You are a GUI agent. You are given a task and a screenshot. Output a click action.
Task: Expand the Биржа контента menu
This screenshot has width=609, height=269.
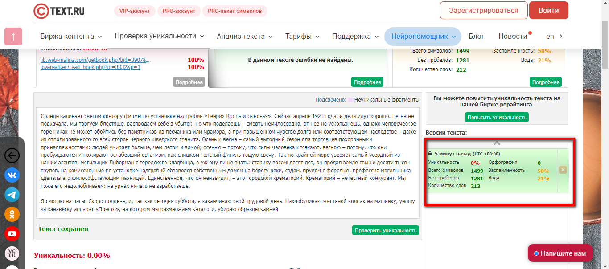point(71,37)
